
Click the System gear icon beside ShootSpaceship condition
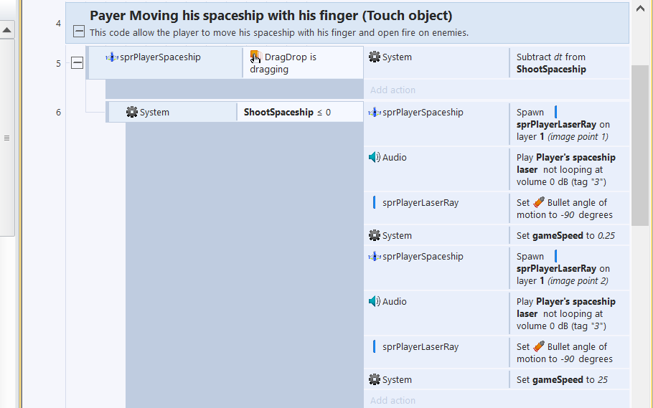[131, 112]
